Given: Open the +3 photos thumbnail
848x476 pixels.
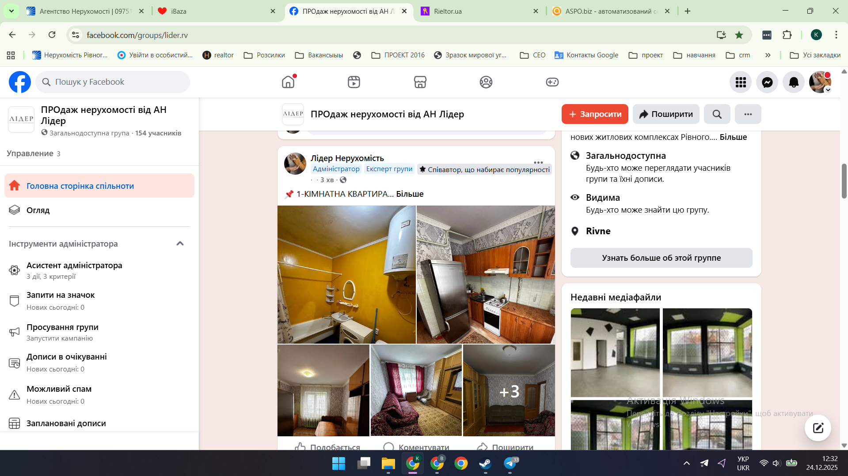Looking at the screenshot, I should (x=509, y=391).
